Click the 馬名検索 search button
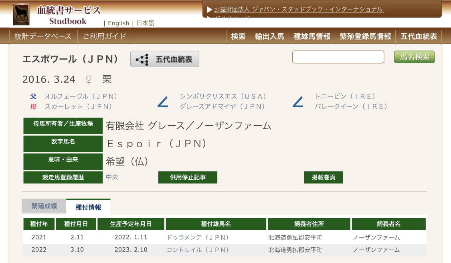 414,57
